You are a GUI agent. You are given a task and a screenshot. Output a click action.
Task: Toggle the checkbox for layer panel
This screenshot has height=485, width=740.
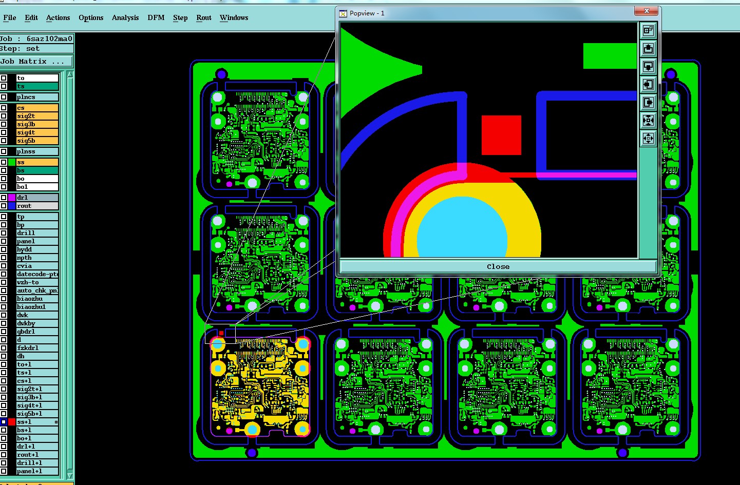(x=4, y=241)
